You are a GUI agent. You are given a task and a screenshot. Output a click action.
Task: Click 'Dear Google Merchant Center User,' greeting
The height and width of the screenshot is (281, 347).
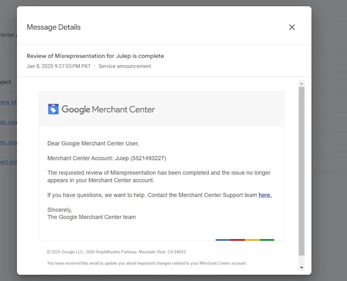point(93,143)
